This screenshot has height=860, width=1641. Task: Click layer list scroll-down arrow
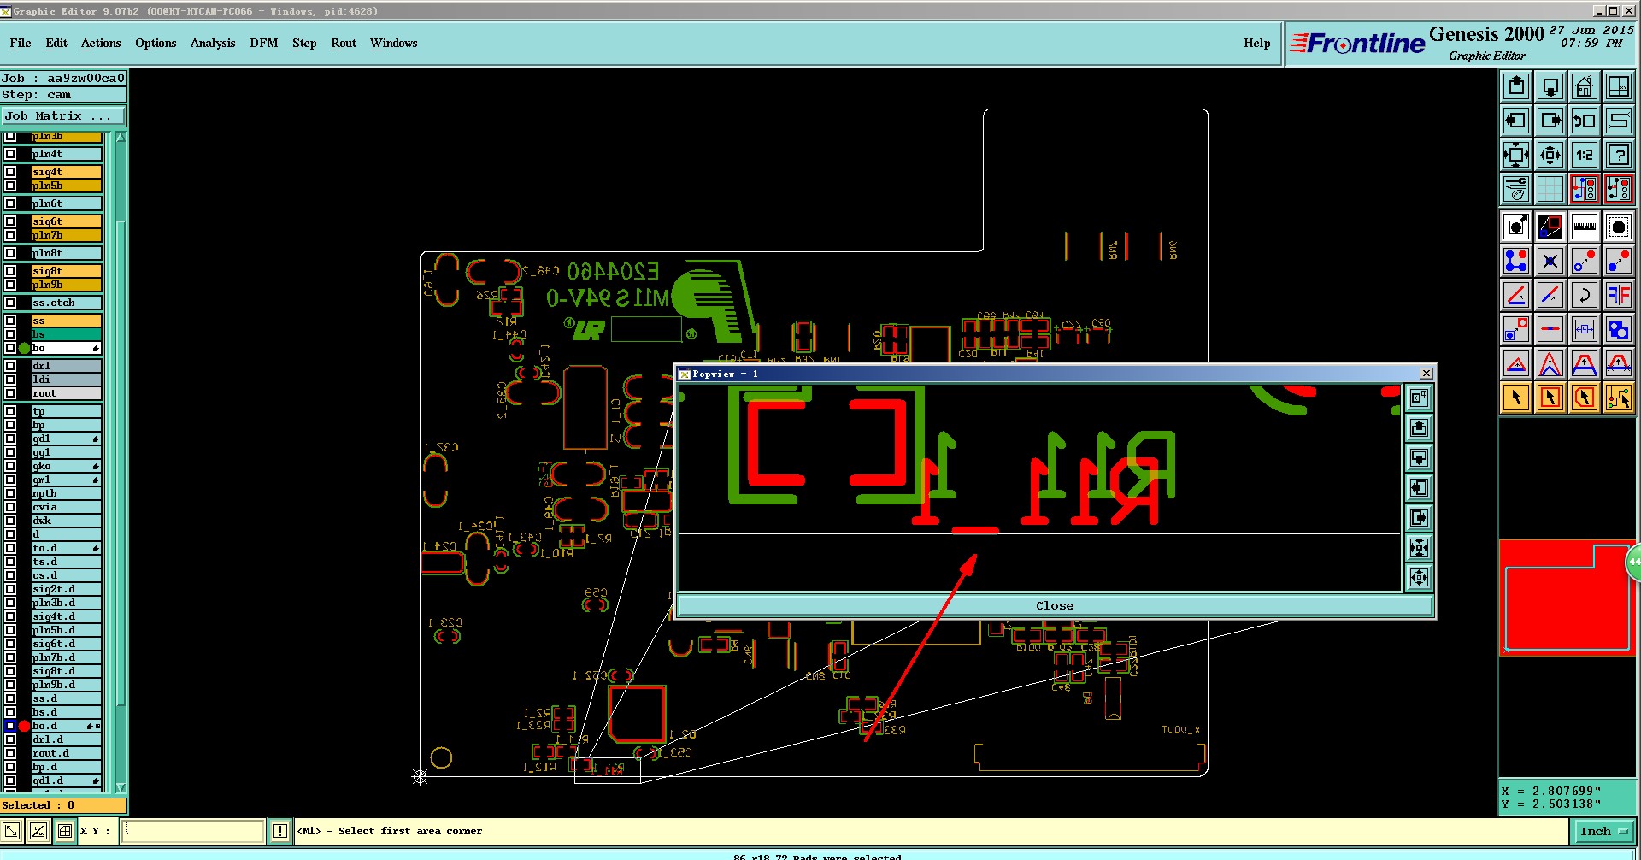click(x=121, y=787)
